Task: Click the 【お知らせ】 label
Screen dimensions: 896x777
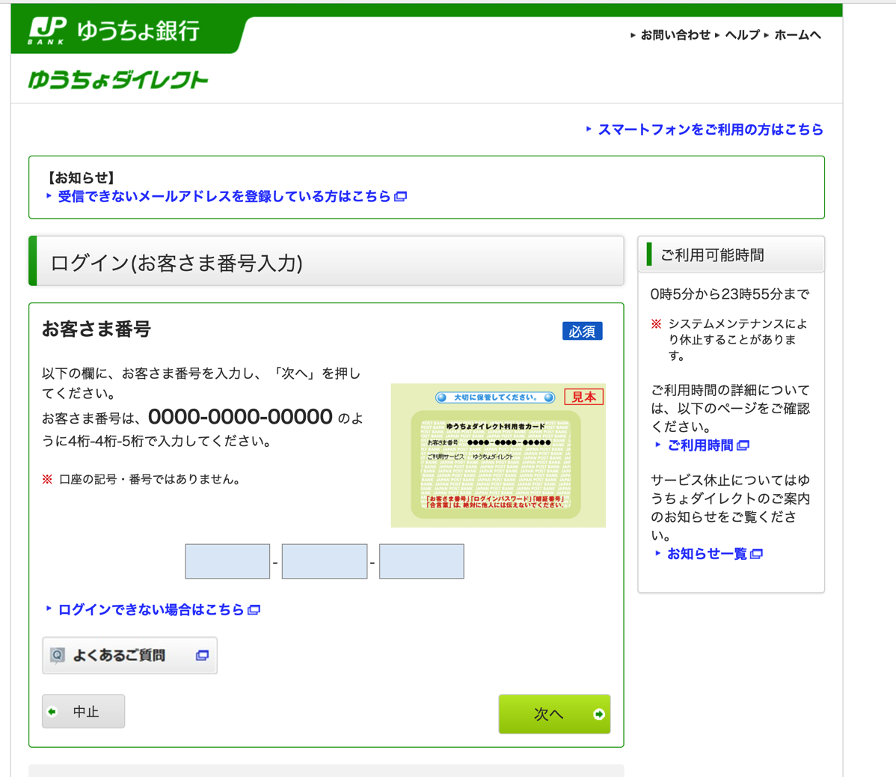Action: click(81, 178)
